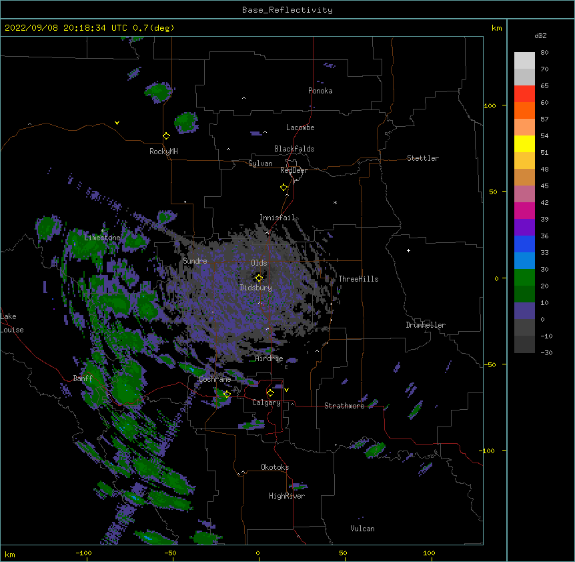
Task: Click the yellow diamond marker above Calgary label
Action: point(271,393)
